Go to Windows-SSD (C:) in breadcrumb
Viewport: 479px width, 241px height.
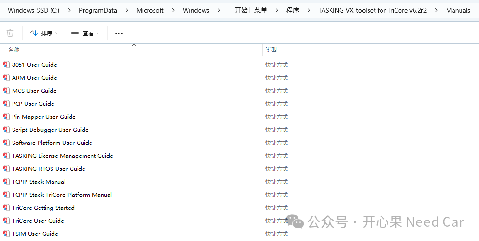click(33, 10)
